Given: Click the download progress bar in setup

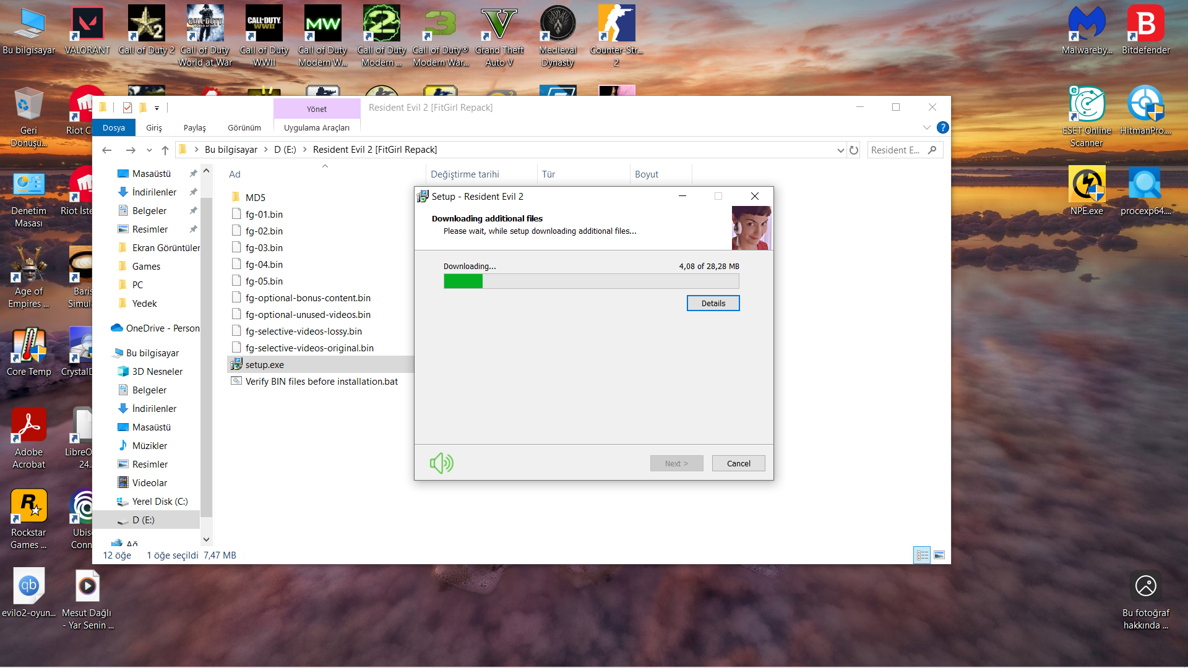Looking at the screenshot, I should pos(591,281).
